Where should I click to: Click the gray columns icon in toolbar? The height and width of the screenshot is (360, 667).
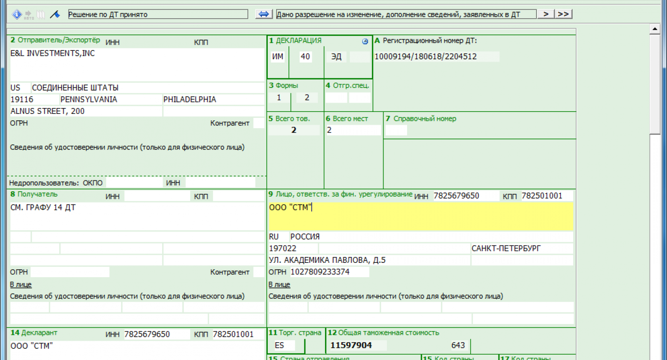pos(41,15)
